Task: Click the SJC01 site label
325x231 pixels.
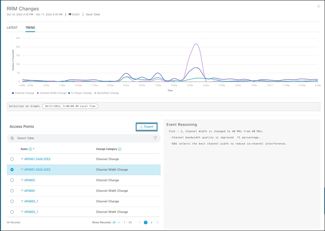Action: pyautogui.click(x=76, y=14)
